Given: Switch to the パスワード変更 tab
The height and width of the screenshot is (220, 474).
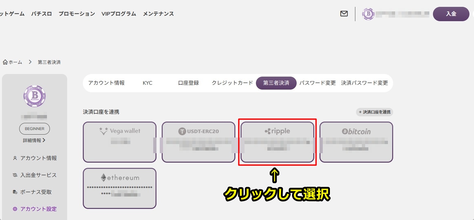Looking at the screenshot, I should [x=318, y=83].
